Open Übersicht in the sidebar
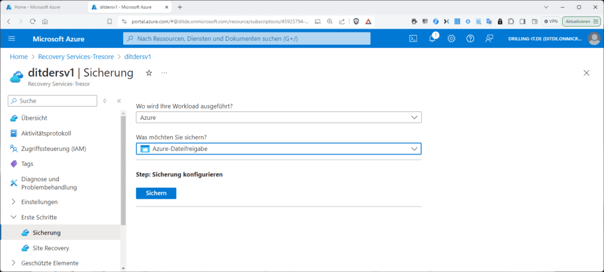The height and width of the screenshot is (272, 604). (x=34, y=118)
